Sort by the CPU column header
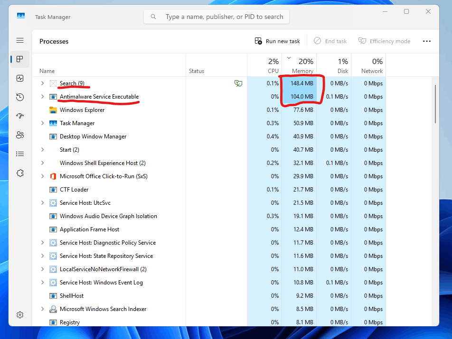Image resolution: width=452 pixels, height=339 pixels. [x=264, y=65]
